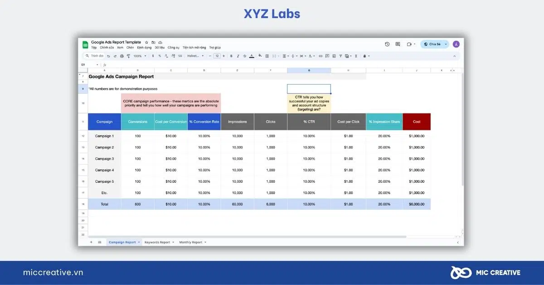
Task: Toggle italic formatting
Action: pos(238,56)
